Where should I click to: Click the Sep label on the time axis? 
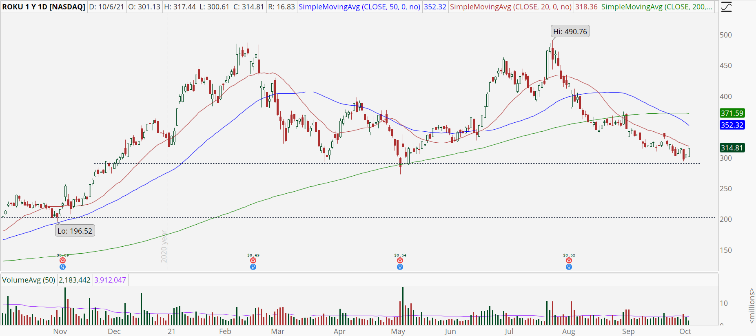tap(628, 331)
